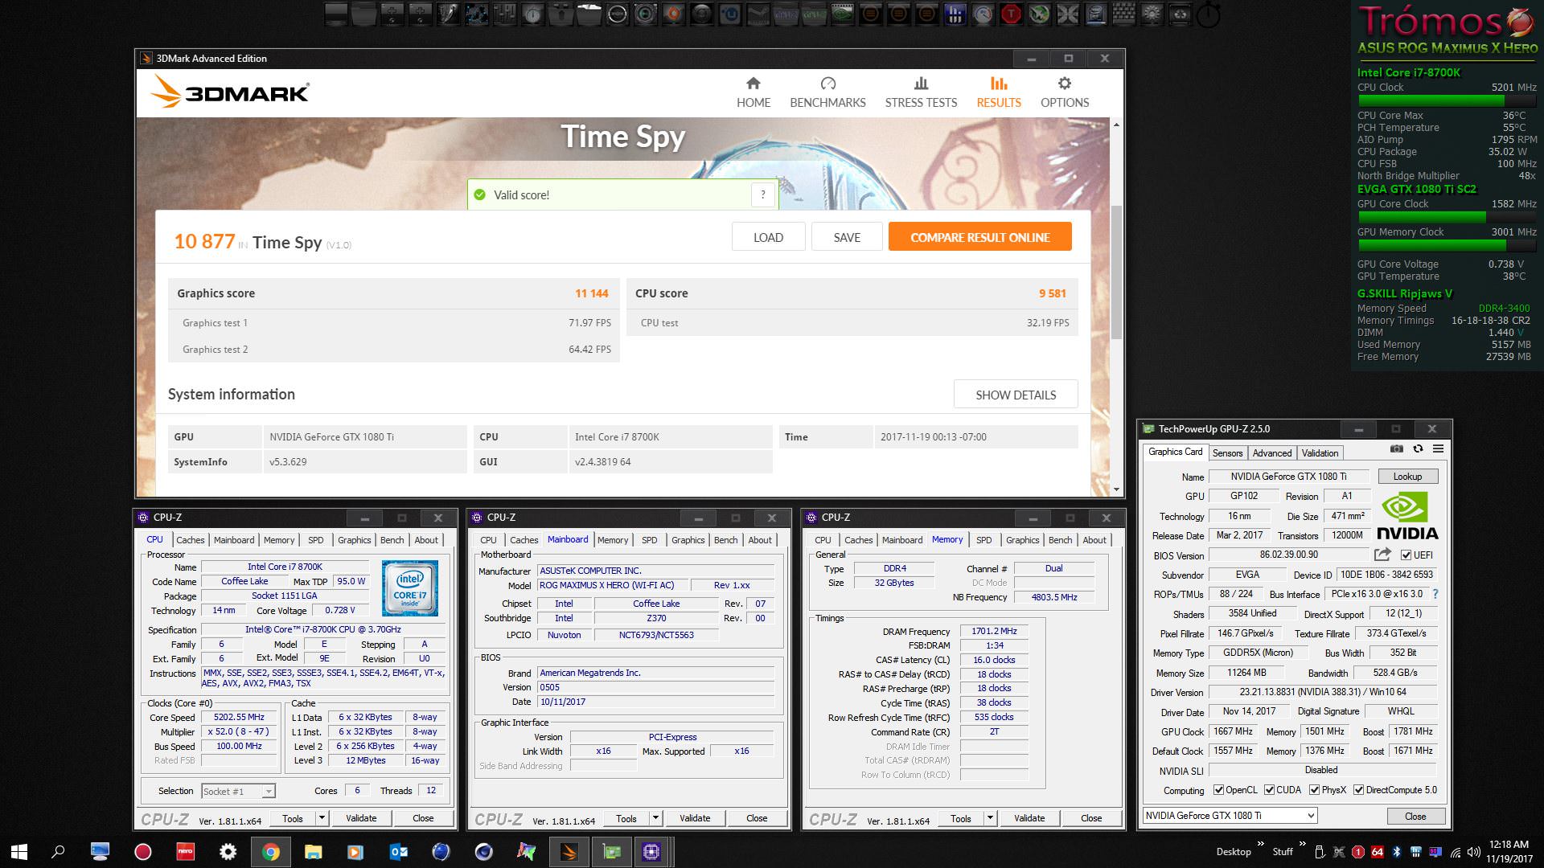Toggle the UEFI checkbox in GPU-Z

click(x=1406, y=555)
